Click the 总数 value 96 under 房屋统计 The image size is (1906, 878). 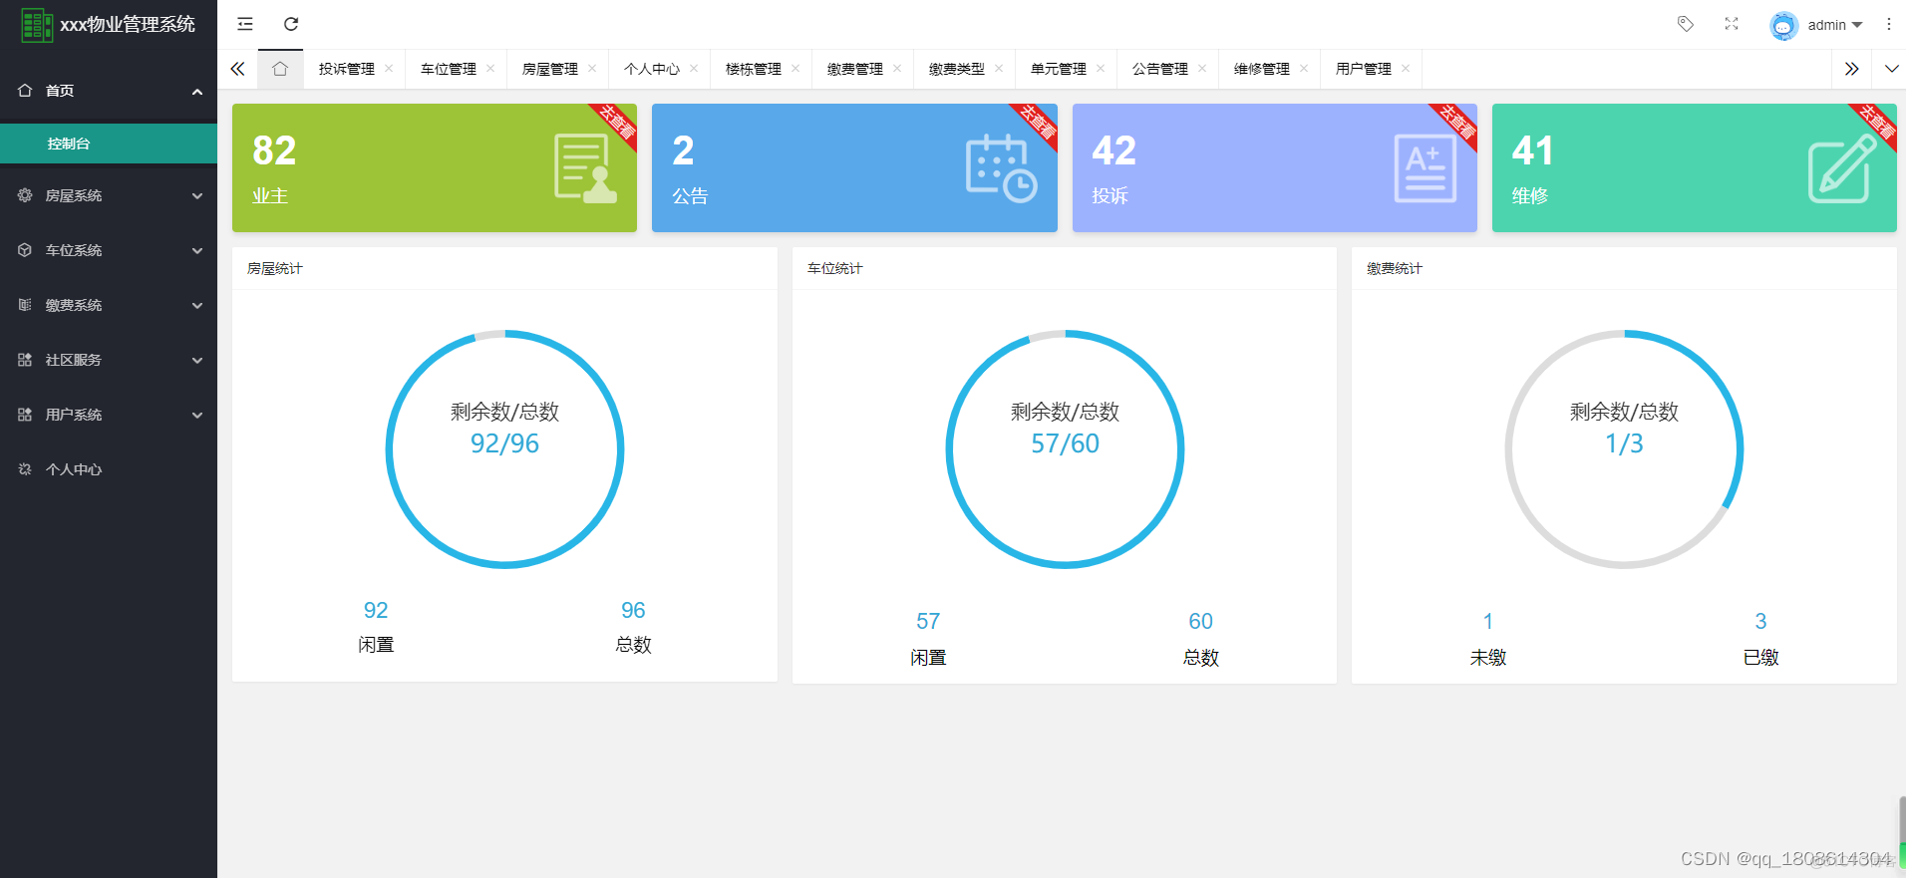click(x=633, y=610)
